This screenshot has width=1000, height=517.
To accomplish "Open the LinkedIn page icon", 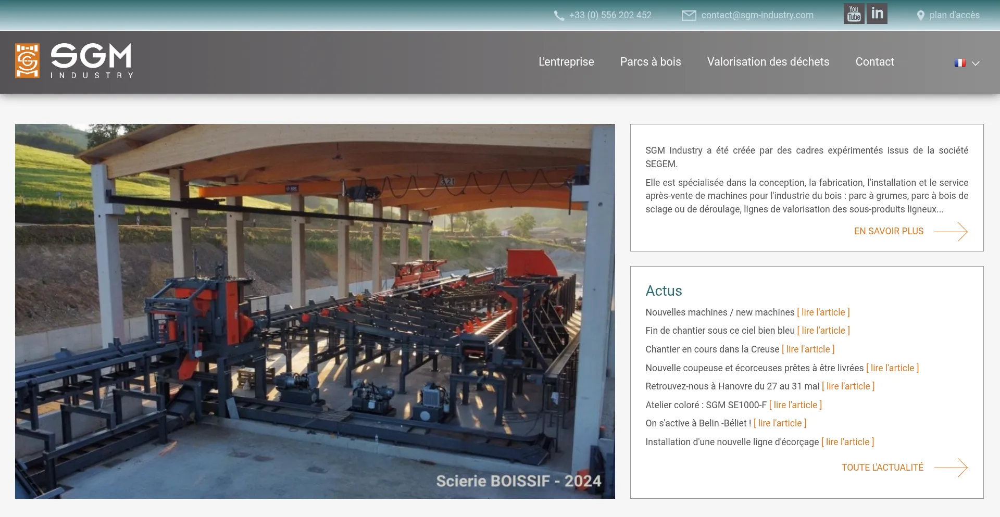I will coord(877,14).
